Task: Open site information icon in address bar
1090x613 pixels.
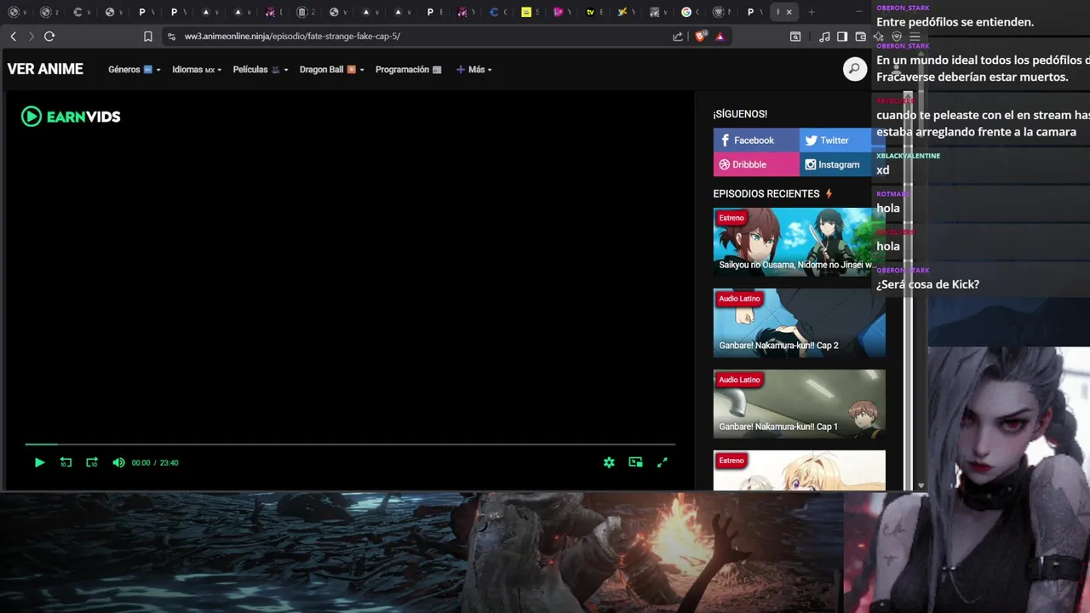Action: 171,37
